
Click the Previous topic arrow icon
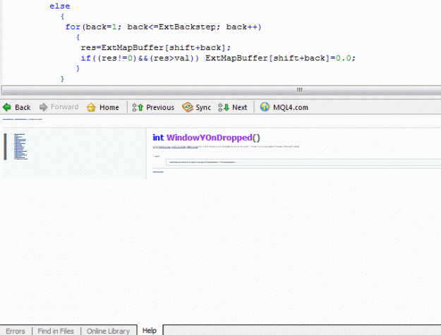(138, 107)
